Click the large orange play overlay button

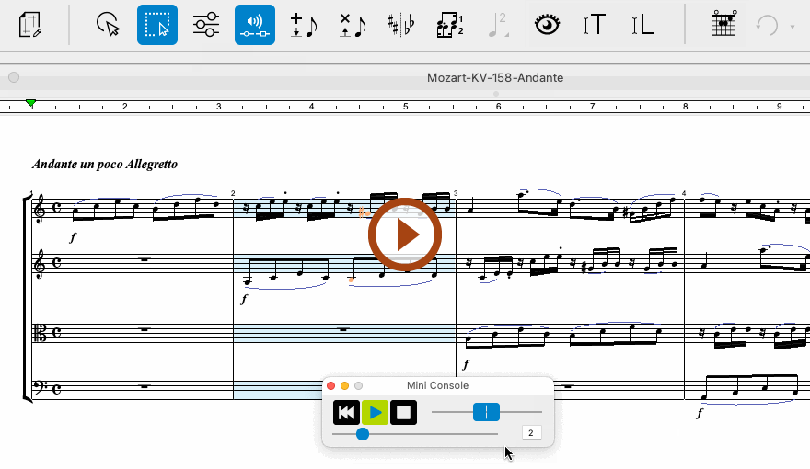[405, 234]
